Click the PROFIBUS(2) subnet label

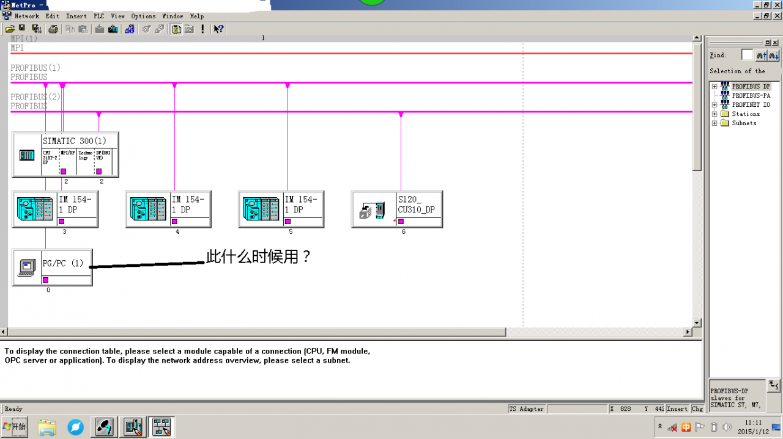click(x=35, y=97)
